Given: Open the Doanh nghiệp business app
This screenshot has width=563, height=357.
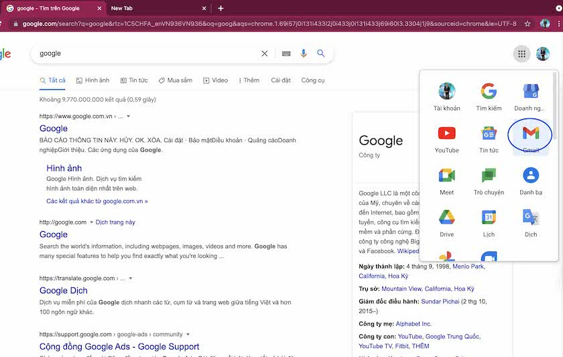Looking at the screenshot, I should coord(530,97).
